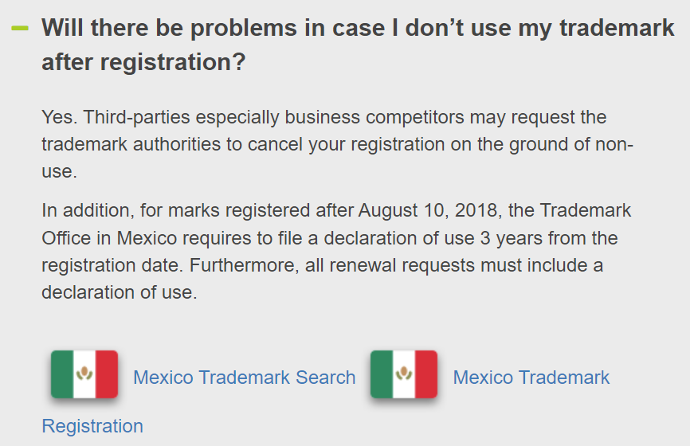
Task: Click the paragraph starting 'Yes. Third-parties'
Action: (x=337, y=144)
